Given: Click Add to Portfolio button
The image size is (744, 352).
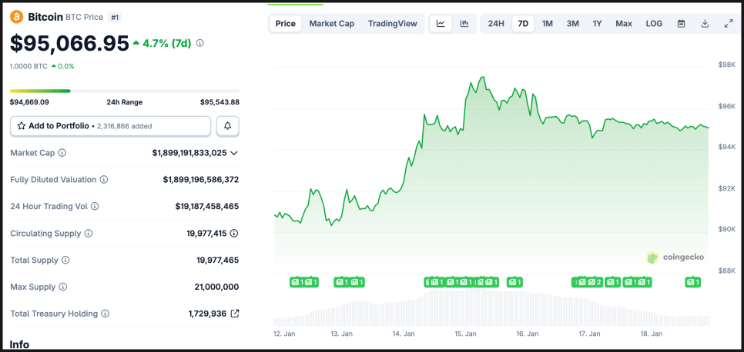Looking at the screenshot, I should coord(110,125).
